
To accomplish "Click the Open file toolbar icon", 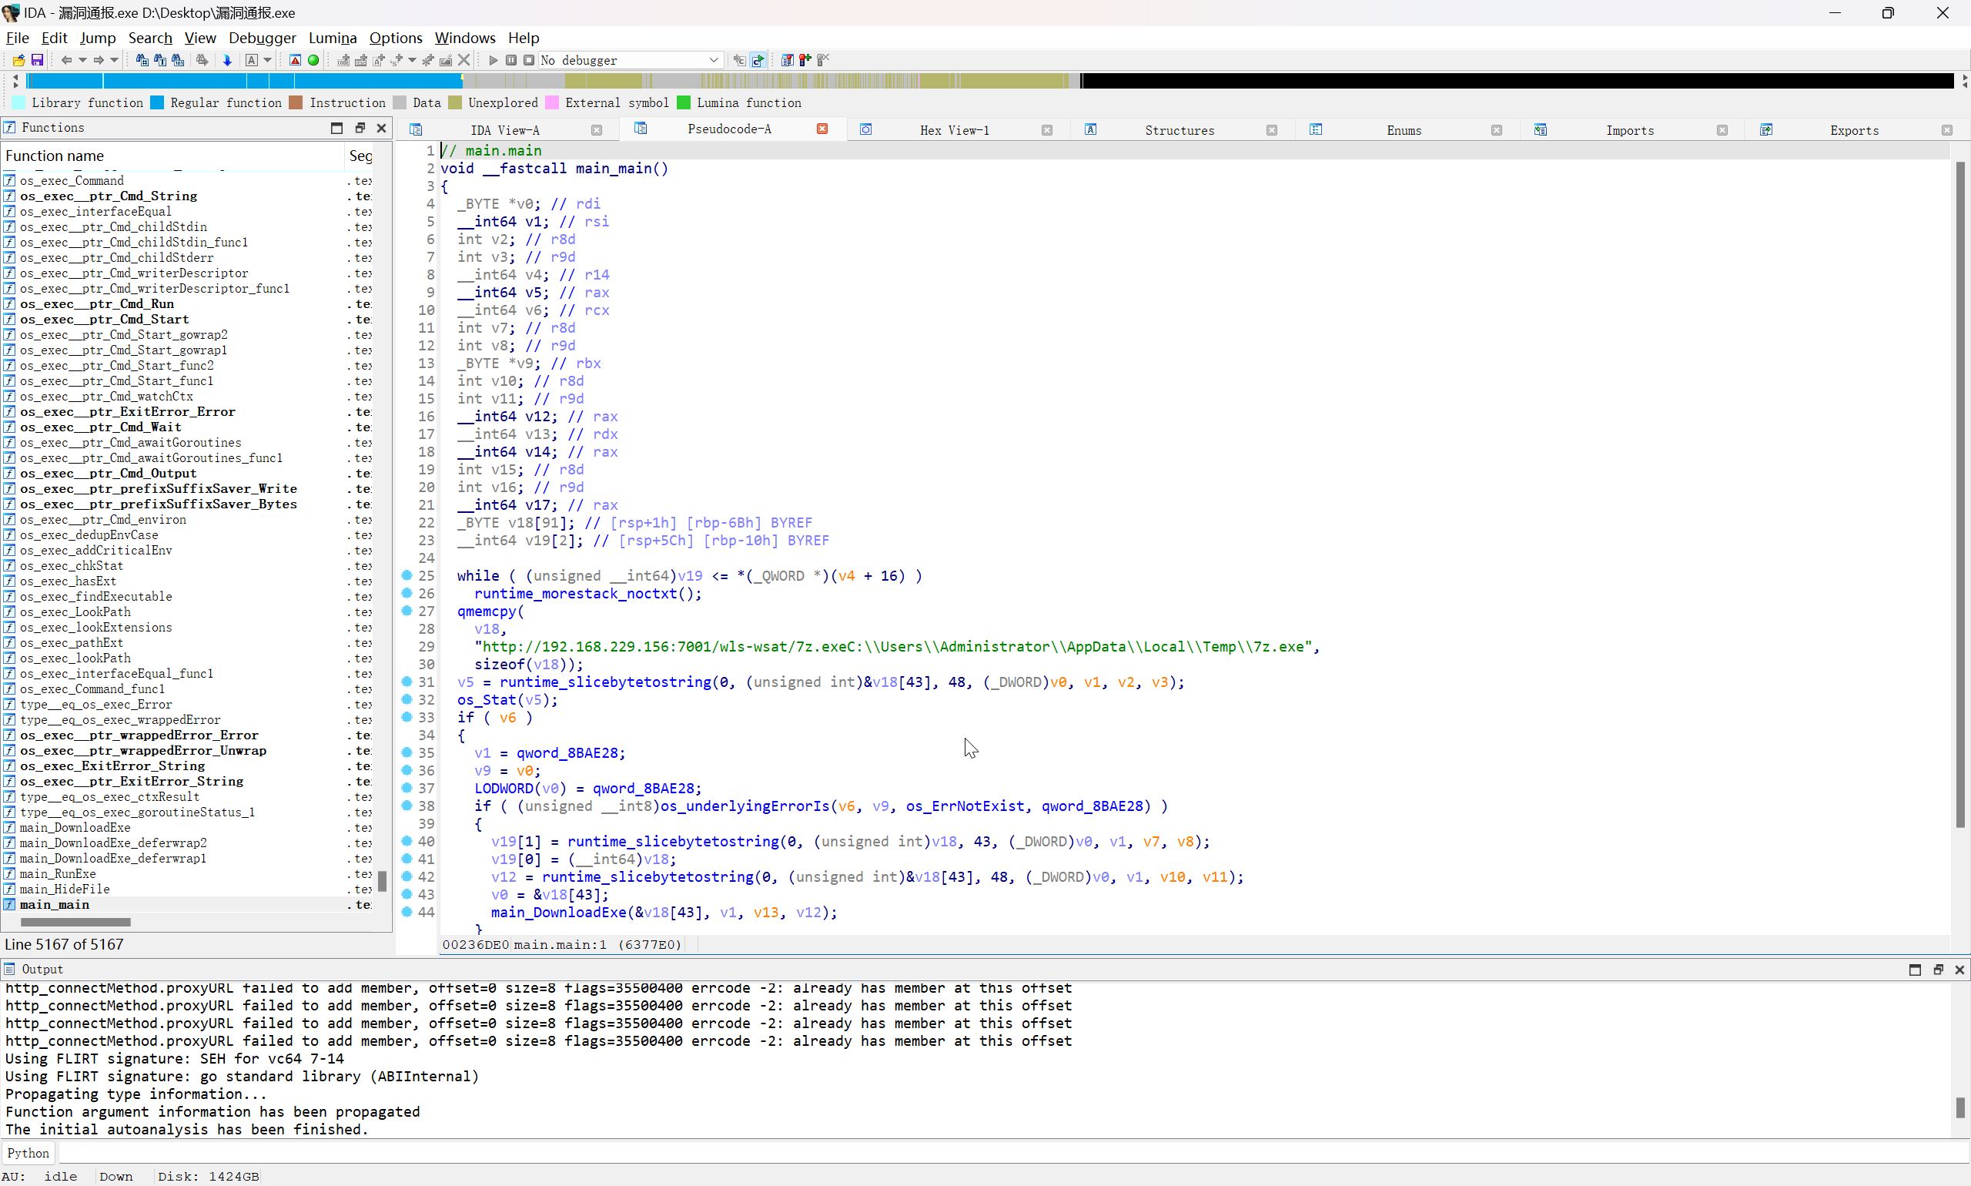I will pos(18,60).
